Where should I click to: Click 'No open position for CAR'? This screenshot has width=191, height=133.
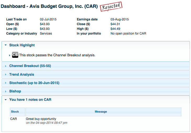point(128,34)
